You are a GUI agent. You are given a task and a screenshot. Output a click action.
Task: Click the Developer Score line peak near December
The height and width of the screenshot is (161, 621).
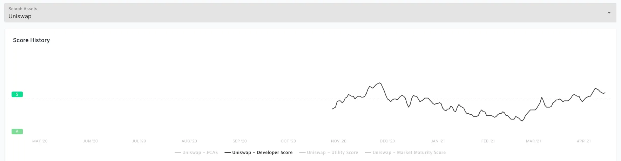tap(380, 83)
